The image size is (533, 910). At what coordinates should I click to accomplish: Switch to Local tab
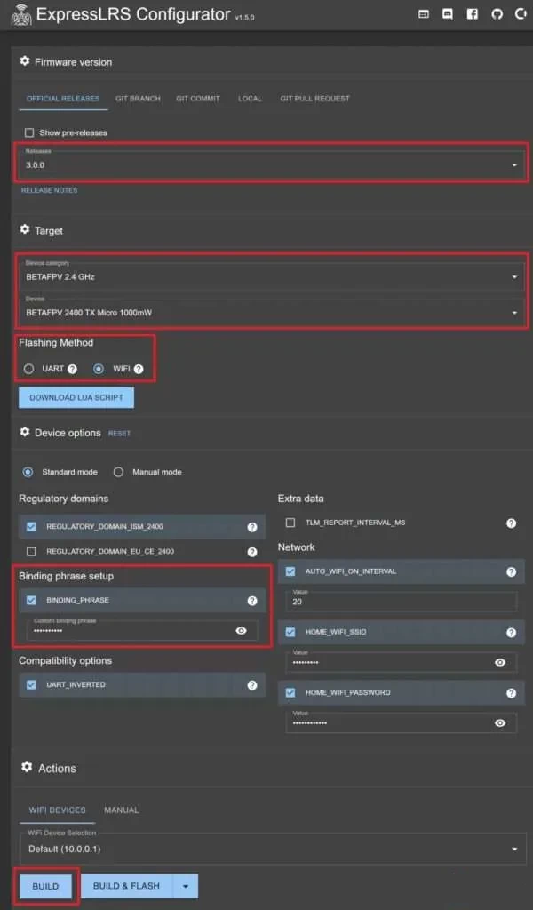[x=250, y=99]
